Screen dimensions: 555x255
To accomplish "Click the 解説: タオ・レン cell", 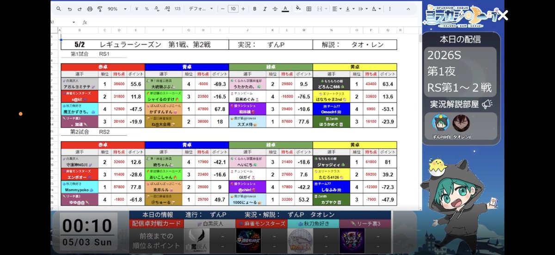I will 355,45.
